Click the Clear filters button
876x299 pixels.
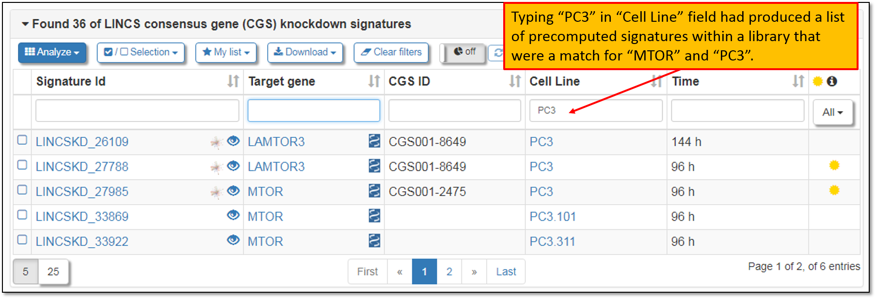click(x=391, y=52)
